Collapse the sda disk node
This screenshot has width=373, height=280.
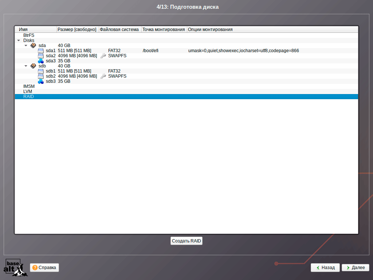(x=26, y=46)
